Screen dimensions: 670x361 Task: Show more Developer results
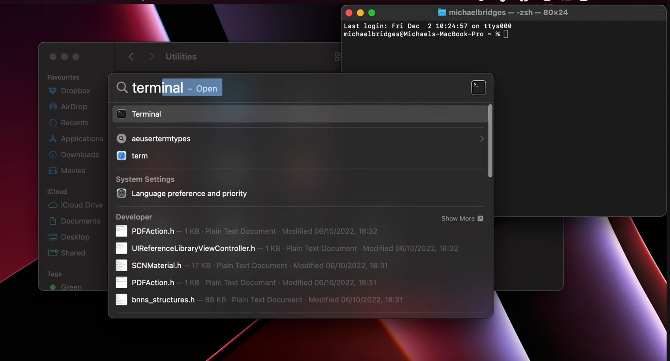[x=462, y=219]
